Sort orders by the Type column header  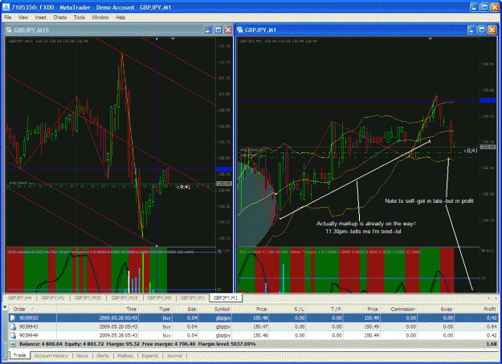click(164, 309)
